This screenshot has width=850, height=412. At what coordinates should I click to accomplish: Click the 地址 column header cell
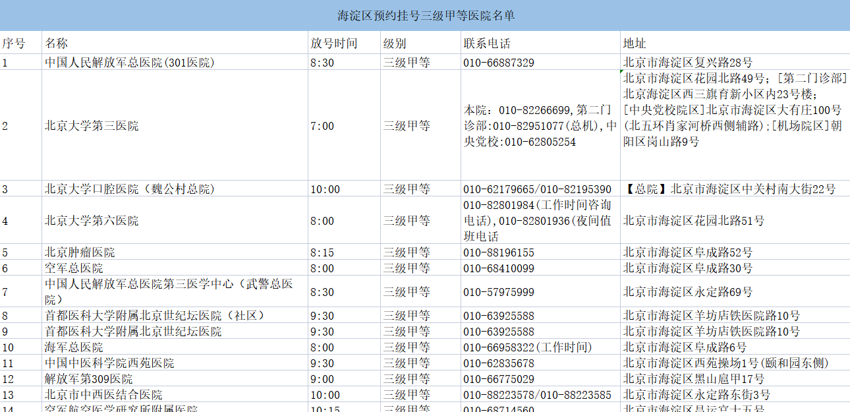click(x=635, y=44)
